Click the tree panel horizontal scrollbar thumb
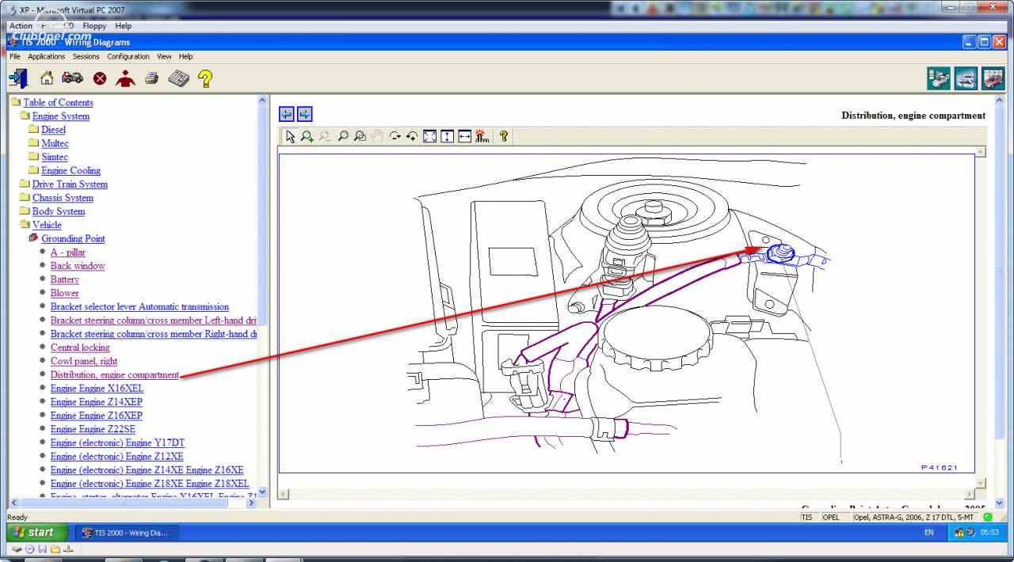Image resolution: width=1014 pixels, height=562 pixels. (x=124, y=503)
